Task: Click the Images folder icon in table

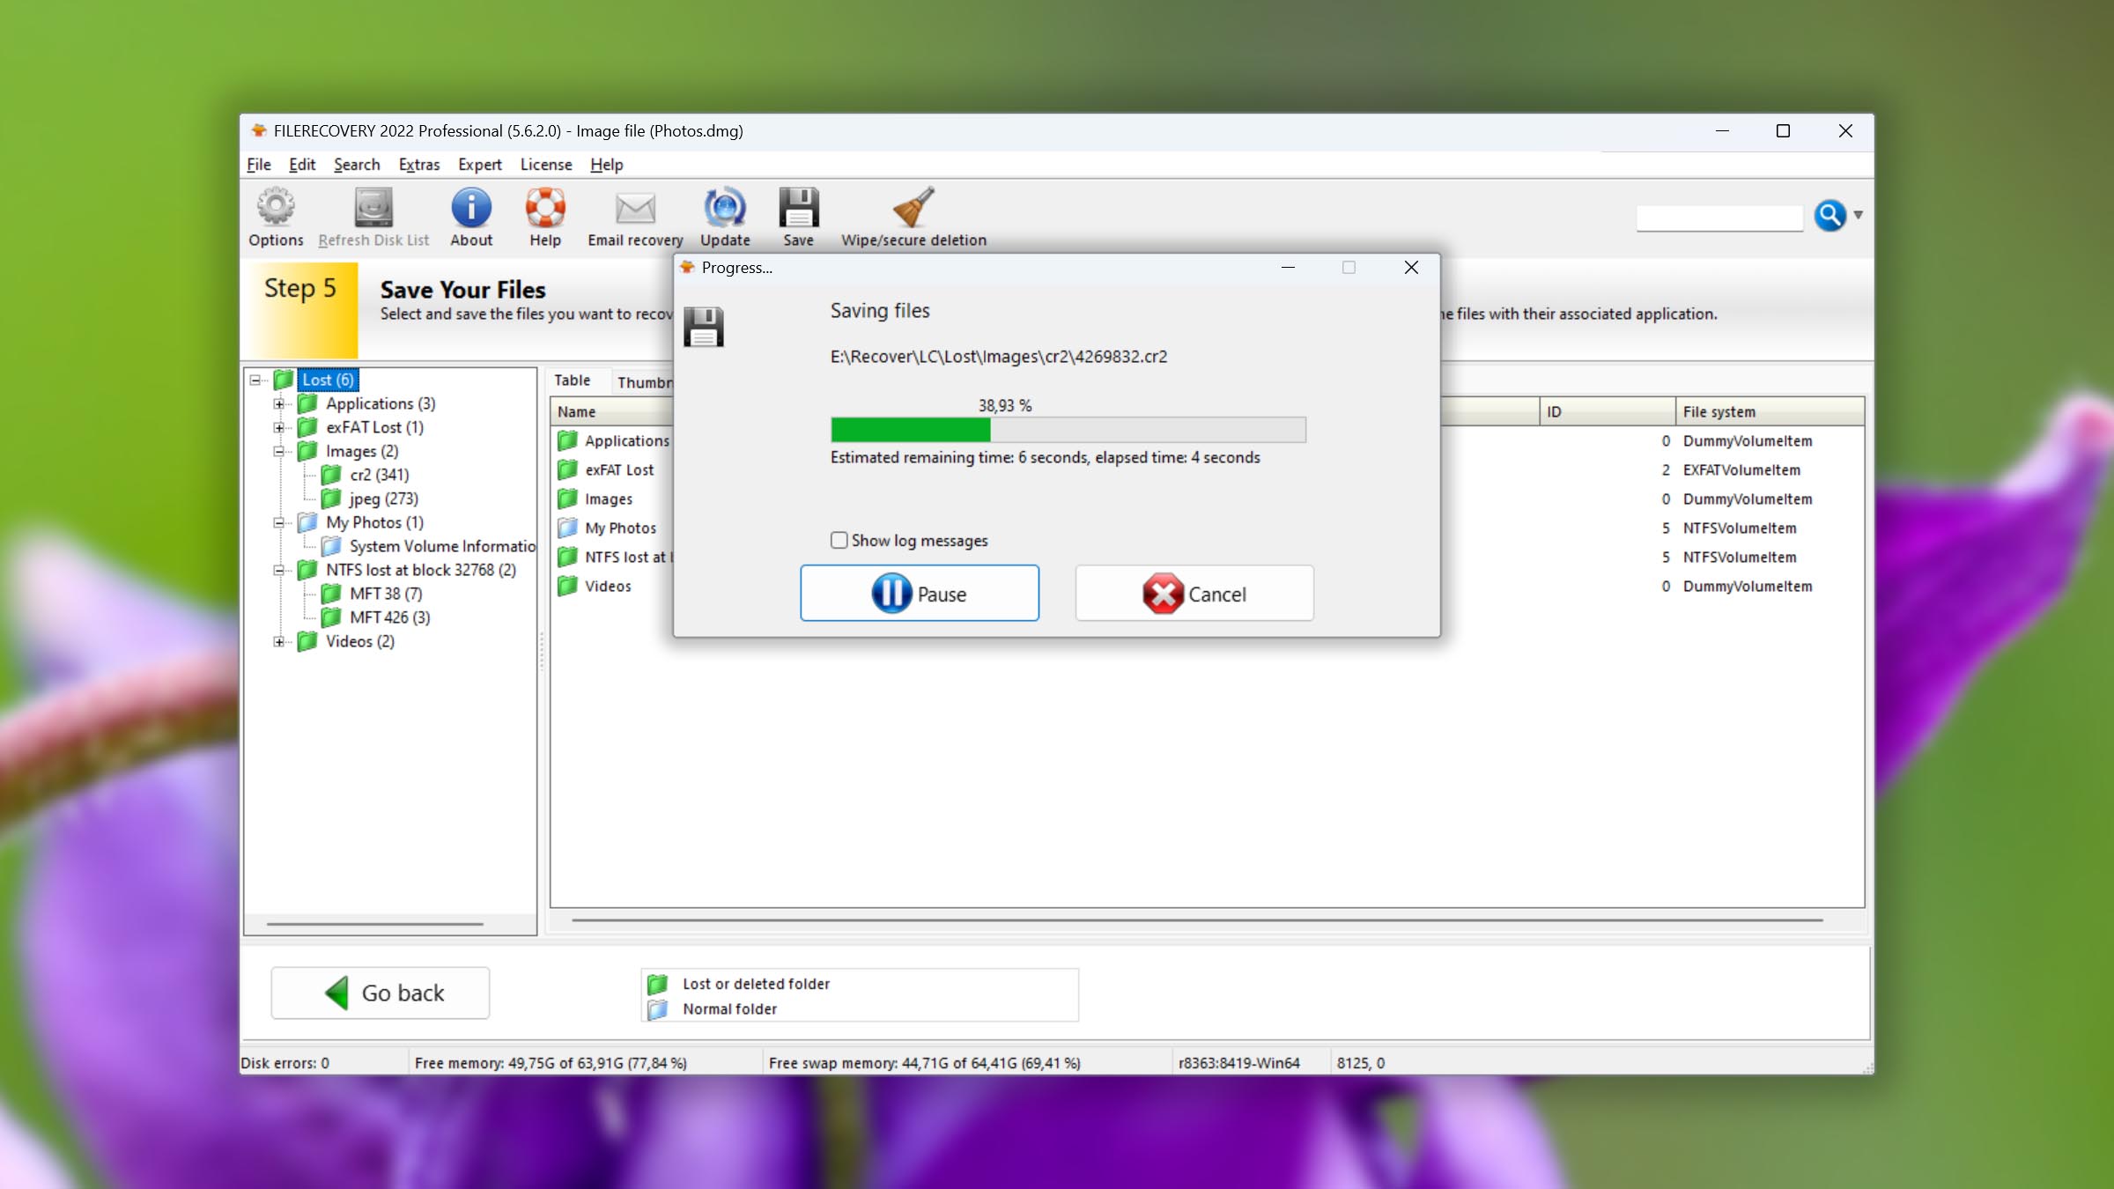Action: pyautogui.click(x=568, y=498)
